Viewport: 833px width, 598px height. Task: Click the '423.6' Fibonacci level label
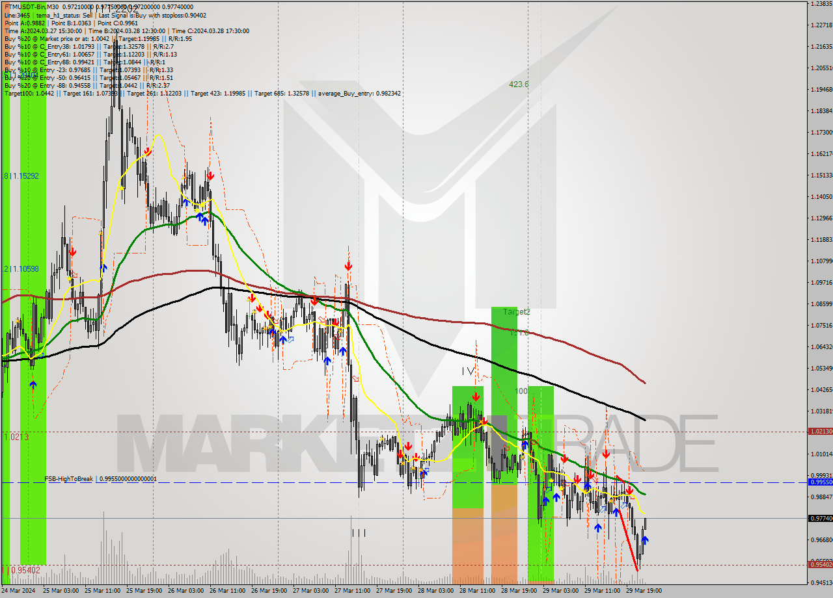pyautogui.click(x=519, y=84)
